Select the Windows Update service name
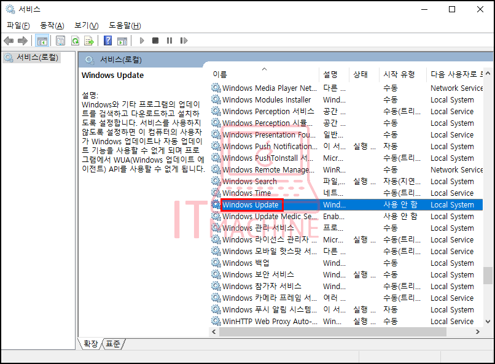Screen dimensions: 495x364 pyautogui.click(x=251, y=204)
